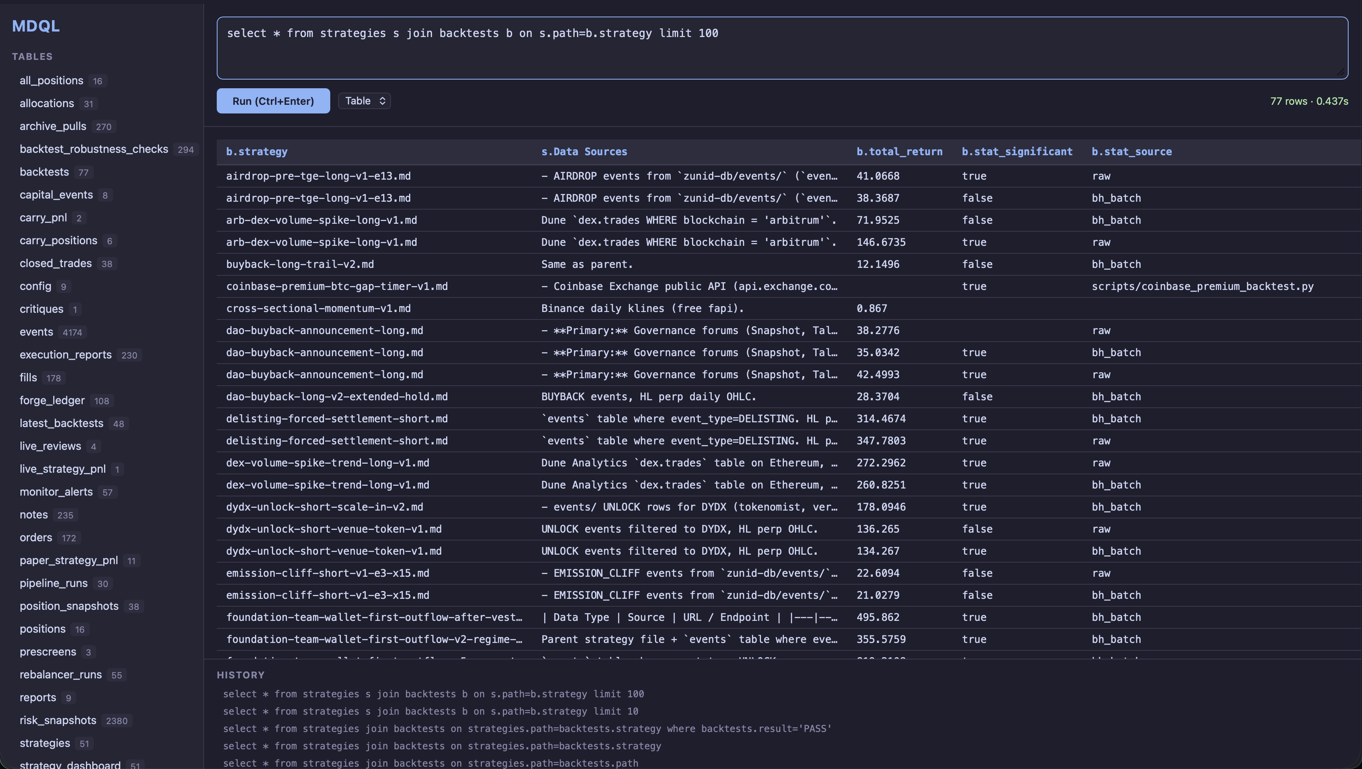Click dao-buyback-long-v2-extended-hold.md cell
The width and height of the screenshot is (1362, 769).
pyautogui.click(x=337, y=397)
